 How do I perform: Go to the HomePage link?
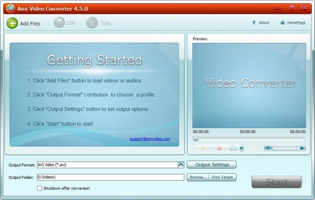[x=293, y=23]
